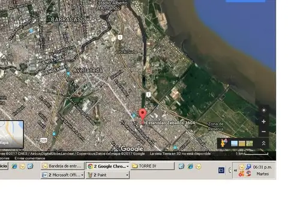The image size is (288, 216).
Task: Click the BARRACAS neighborhood label
Action: [x=66, y=19]
